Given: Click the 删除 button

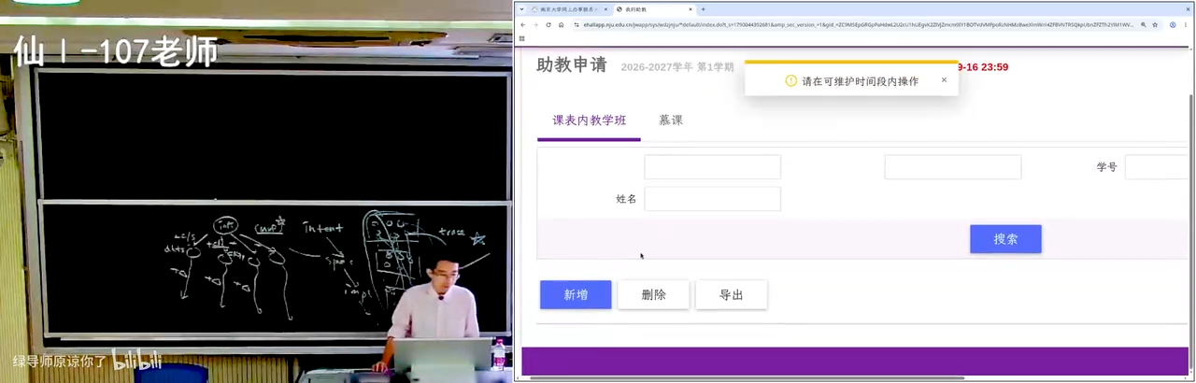Looking at the screenshot, I should [x=654, y=295].
